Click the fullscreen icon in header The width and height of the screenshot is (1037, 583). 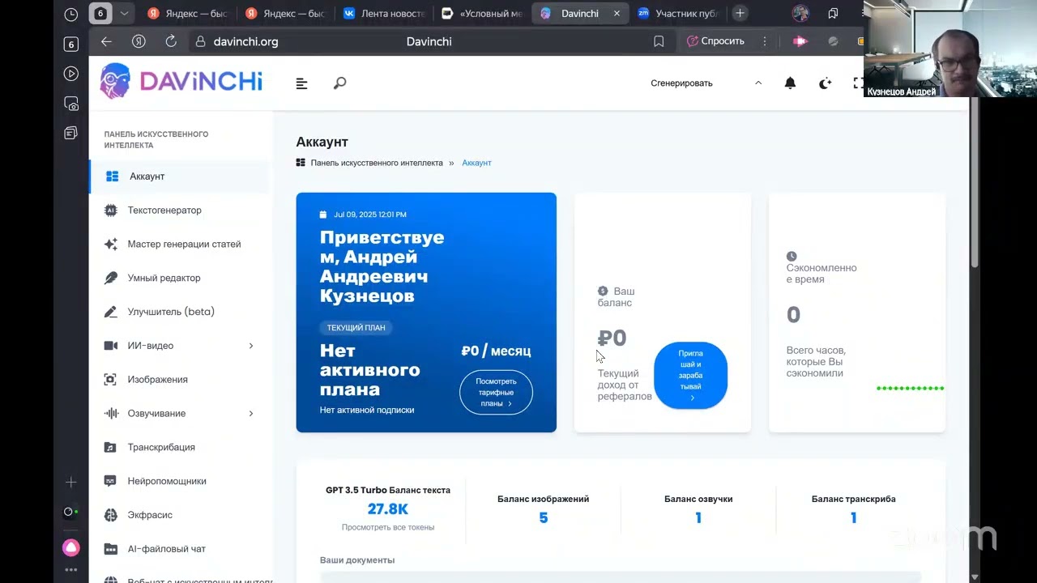click(x=858, y=83)
